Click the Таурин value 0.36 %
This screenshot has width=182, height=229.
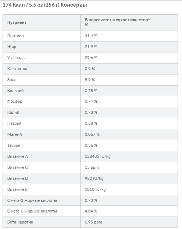(91, 145)
